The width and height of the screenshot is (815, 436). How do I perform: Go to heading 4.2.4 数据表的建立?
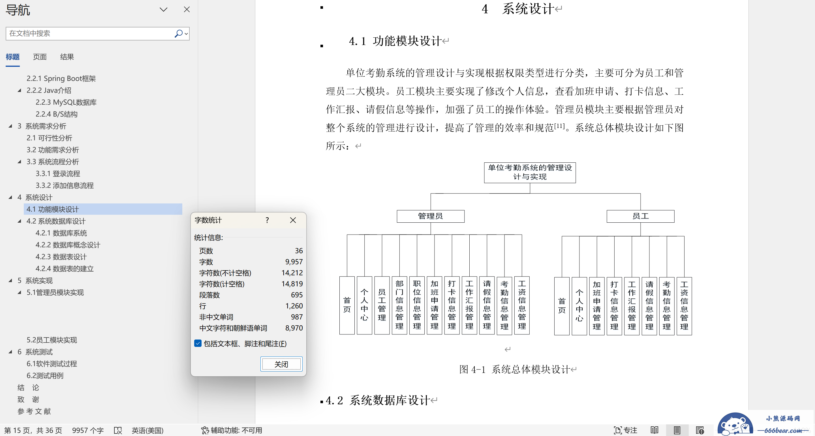tap(65, 269)
